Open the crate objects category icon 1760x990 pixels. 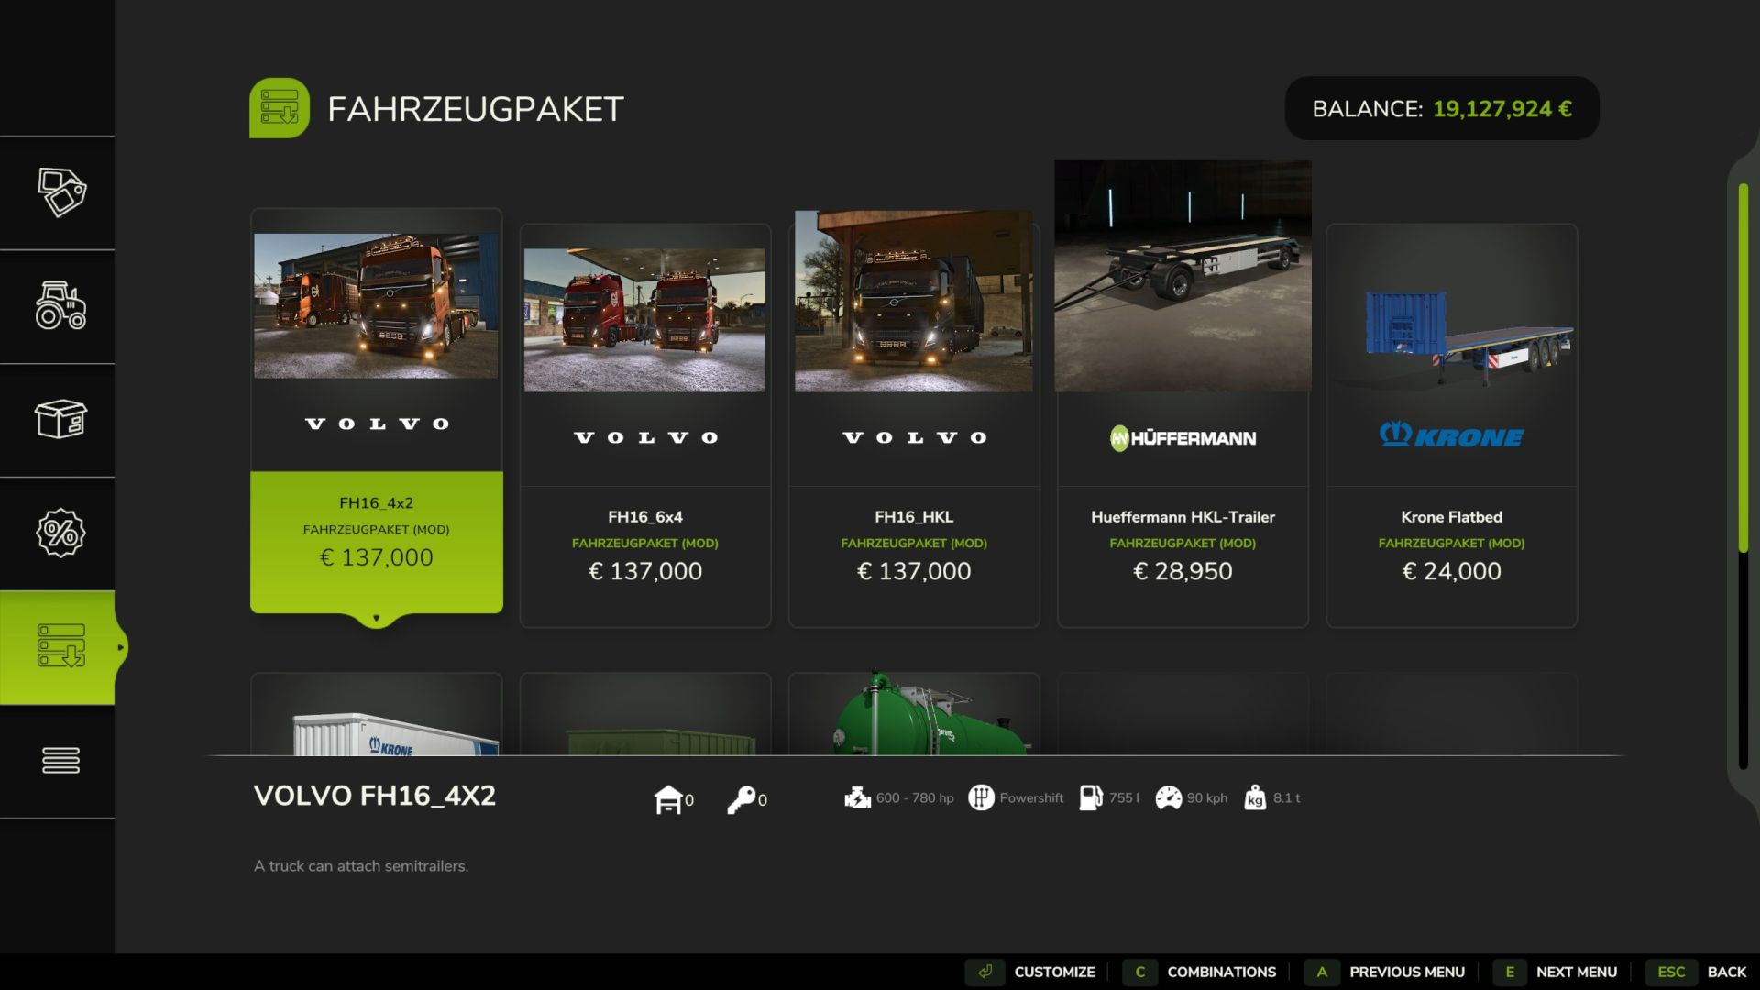[x=60, y=420]
